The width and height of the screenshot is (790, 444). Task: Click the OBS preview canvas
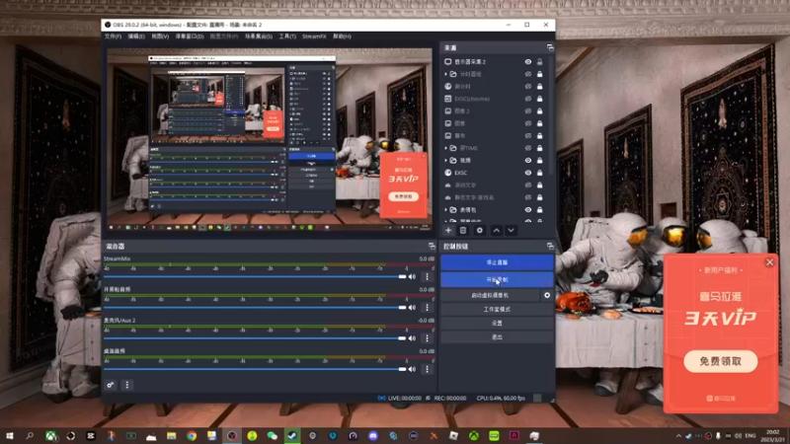(270, 140)
